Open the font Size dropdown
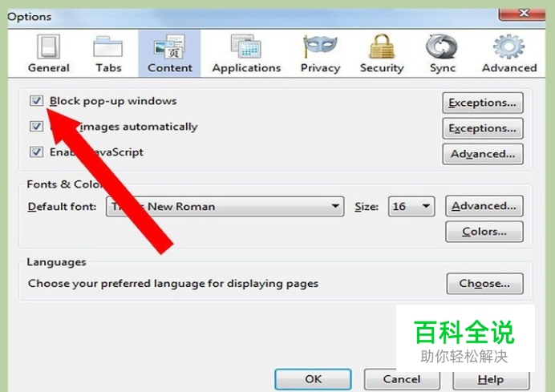 pos(411,206)
